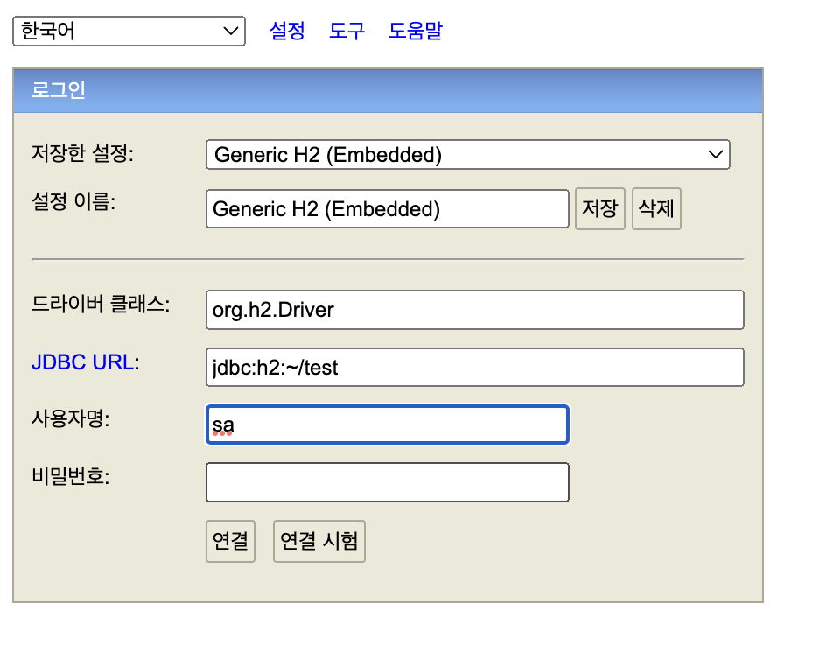Focus the 사용자명 field containing sa
Screen dimensions: 826x646
click(x=387, y=425)
